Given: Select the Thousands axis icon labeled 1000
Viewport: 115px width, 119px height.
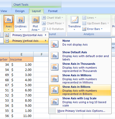Looking at the screenshot, I should [x=54, y=67].
